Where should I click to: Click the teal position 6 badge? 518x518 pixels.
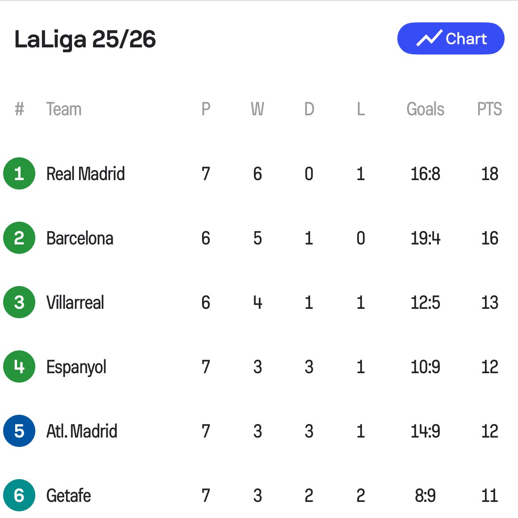(x=19, y=495)
